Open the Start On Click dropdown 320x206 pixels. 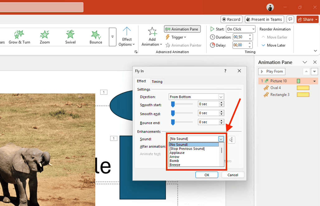241,29
